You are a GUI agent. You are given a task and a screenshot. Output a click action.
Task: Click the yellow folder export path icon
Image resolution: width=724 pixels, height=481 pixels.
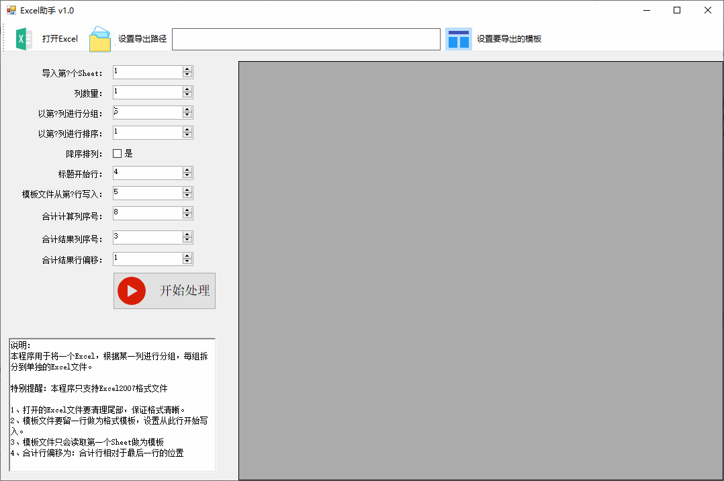coord(100,39)
